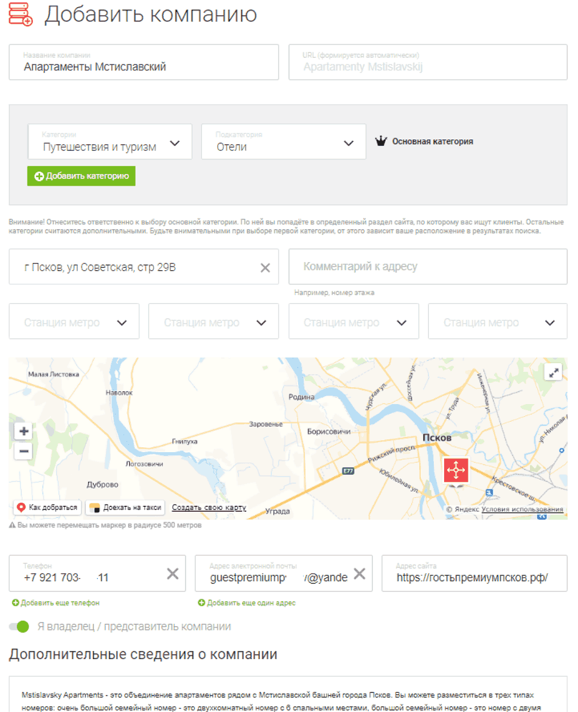Zoom out the map with minus button
The width and height of the screenshot is (578, 712).
[24, 451]
